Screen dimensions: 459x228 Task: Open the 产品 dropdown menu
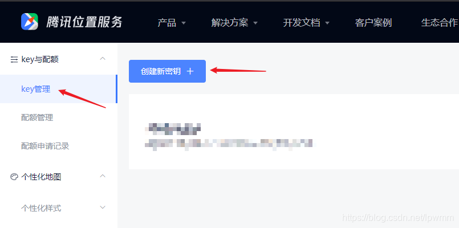coord(172,23)
